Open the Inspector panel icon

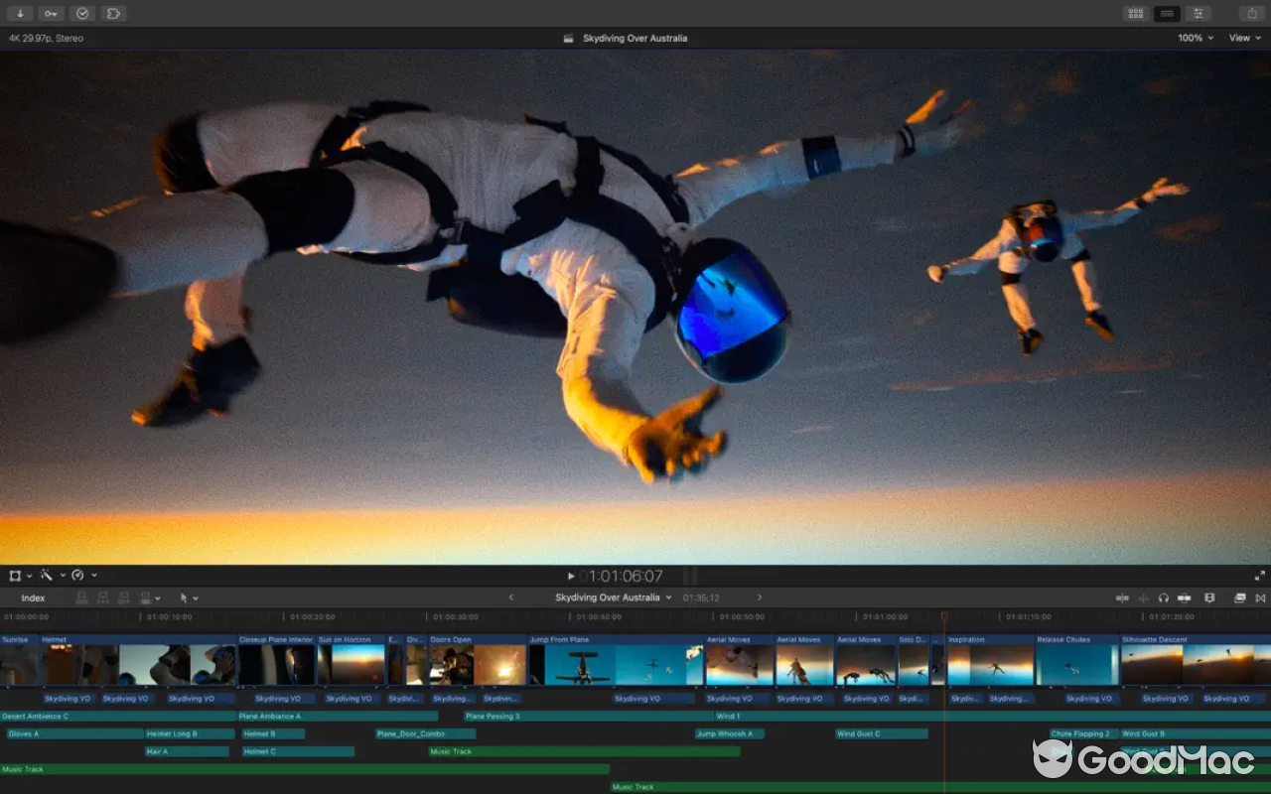click(1199, 13)
